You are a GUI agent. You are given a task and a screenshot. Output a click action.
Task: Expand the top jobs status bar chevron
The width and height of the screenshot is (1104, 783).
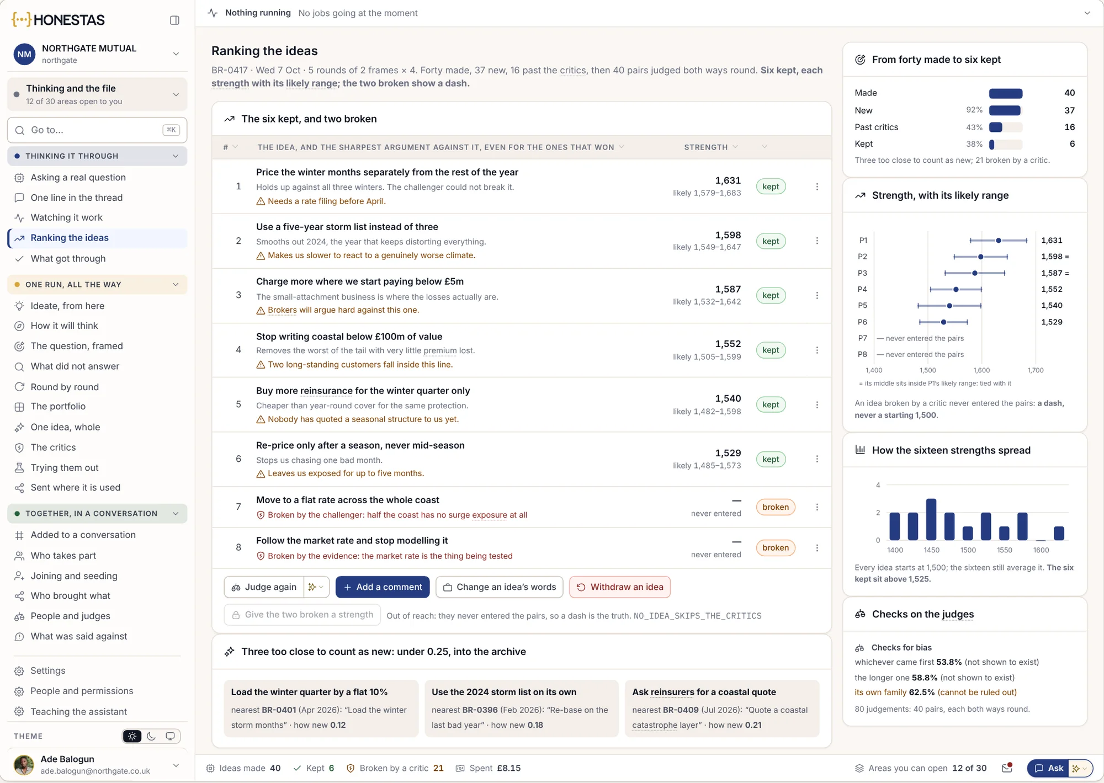tap(1087, 13)
